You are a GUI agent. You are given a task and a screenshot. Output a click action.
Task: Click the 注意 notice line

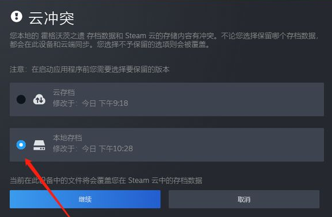[x=89, y=69]
